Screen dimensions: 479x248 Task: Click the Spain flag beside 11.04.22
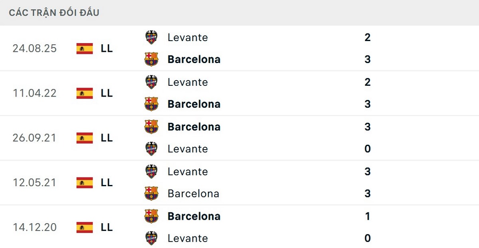pos(84,93)
